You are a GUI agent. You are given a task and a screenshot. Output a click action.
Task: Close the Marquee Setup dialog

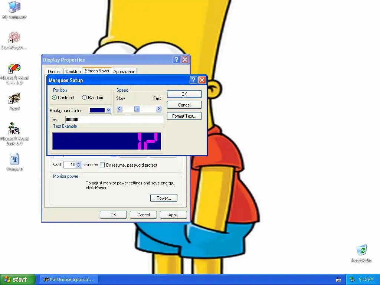pos(202,80)
